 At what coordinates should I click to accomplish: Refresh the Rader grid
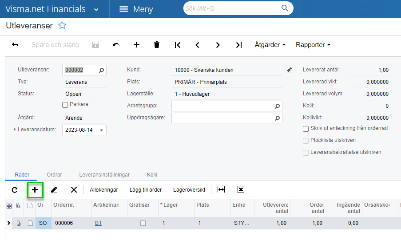[15, 189]
